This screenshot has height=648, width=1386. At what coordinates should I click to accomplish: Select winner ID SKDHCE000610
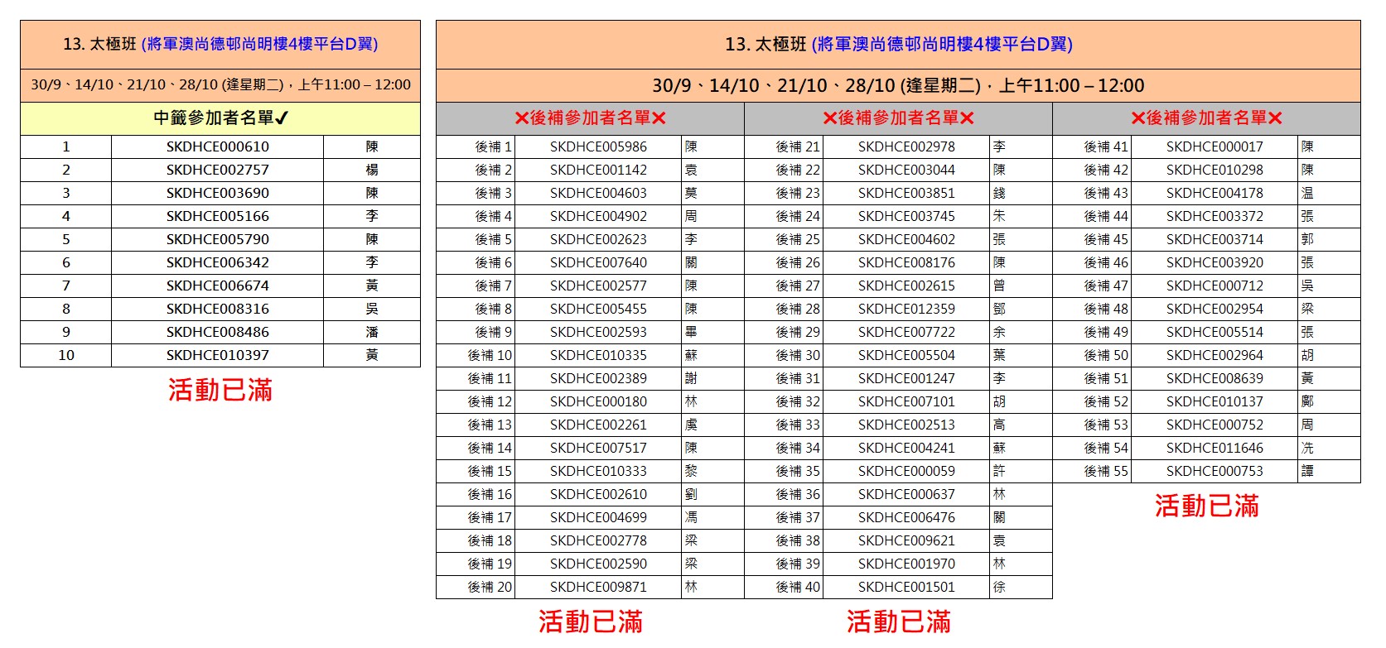click(217, 146)
